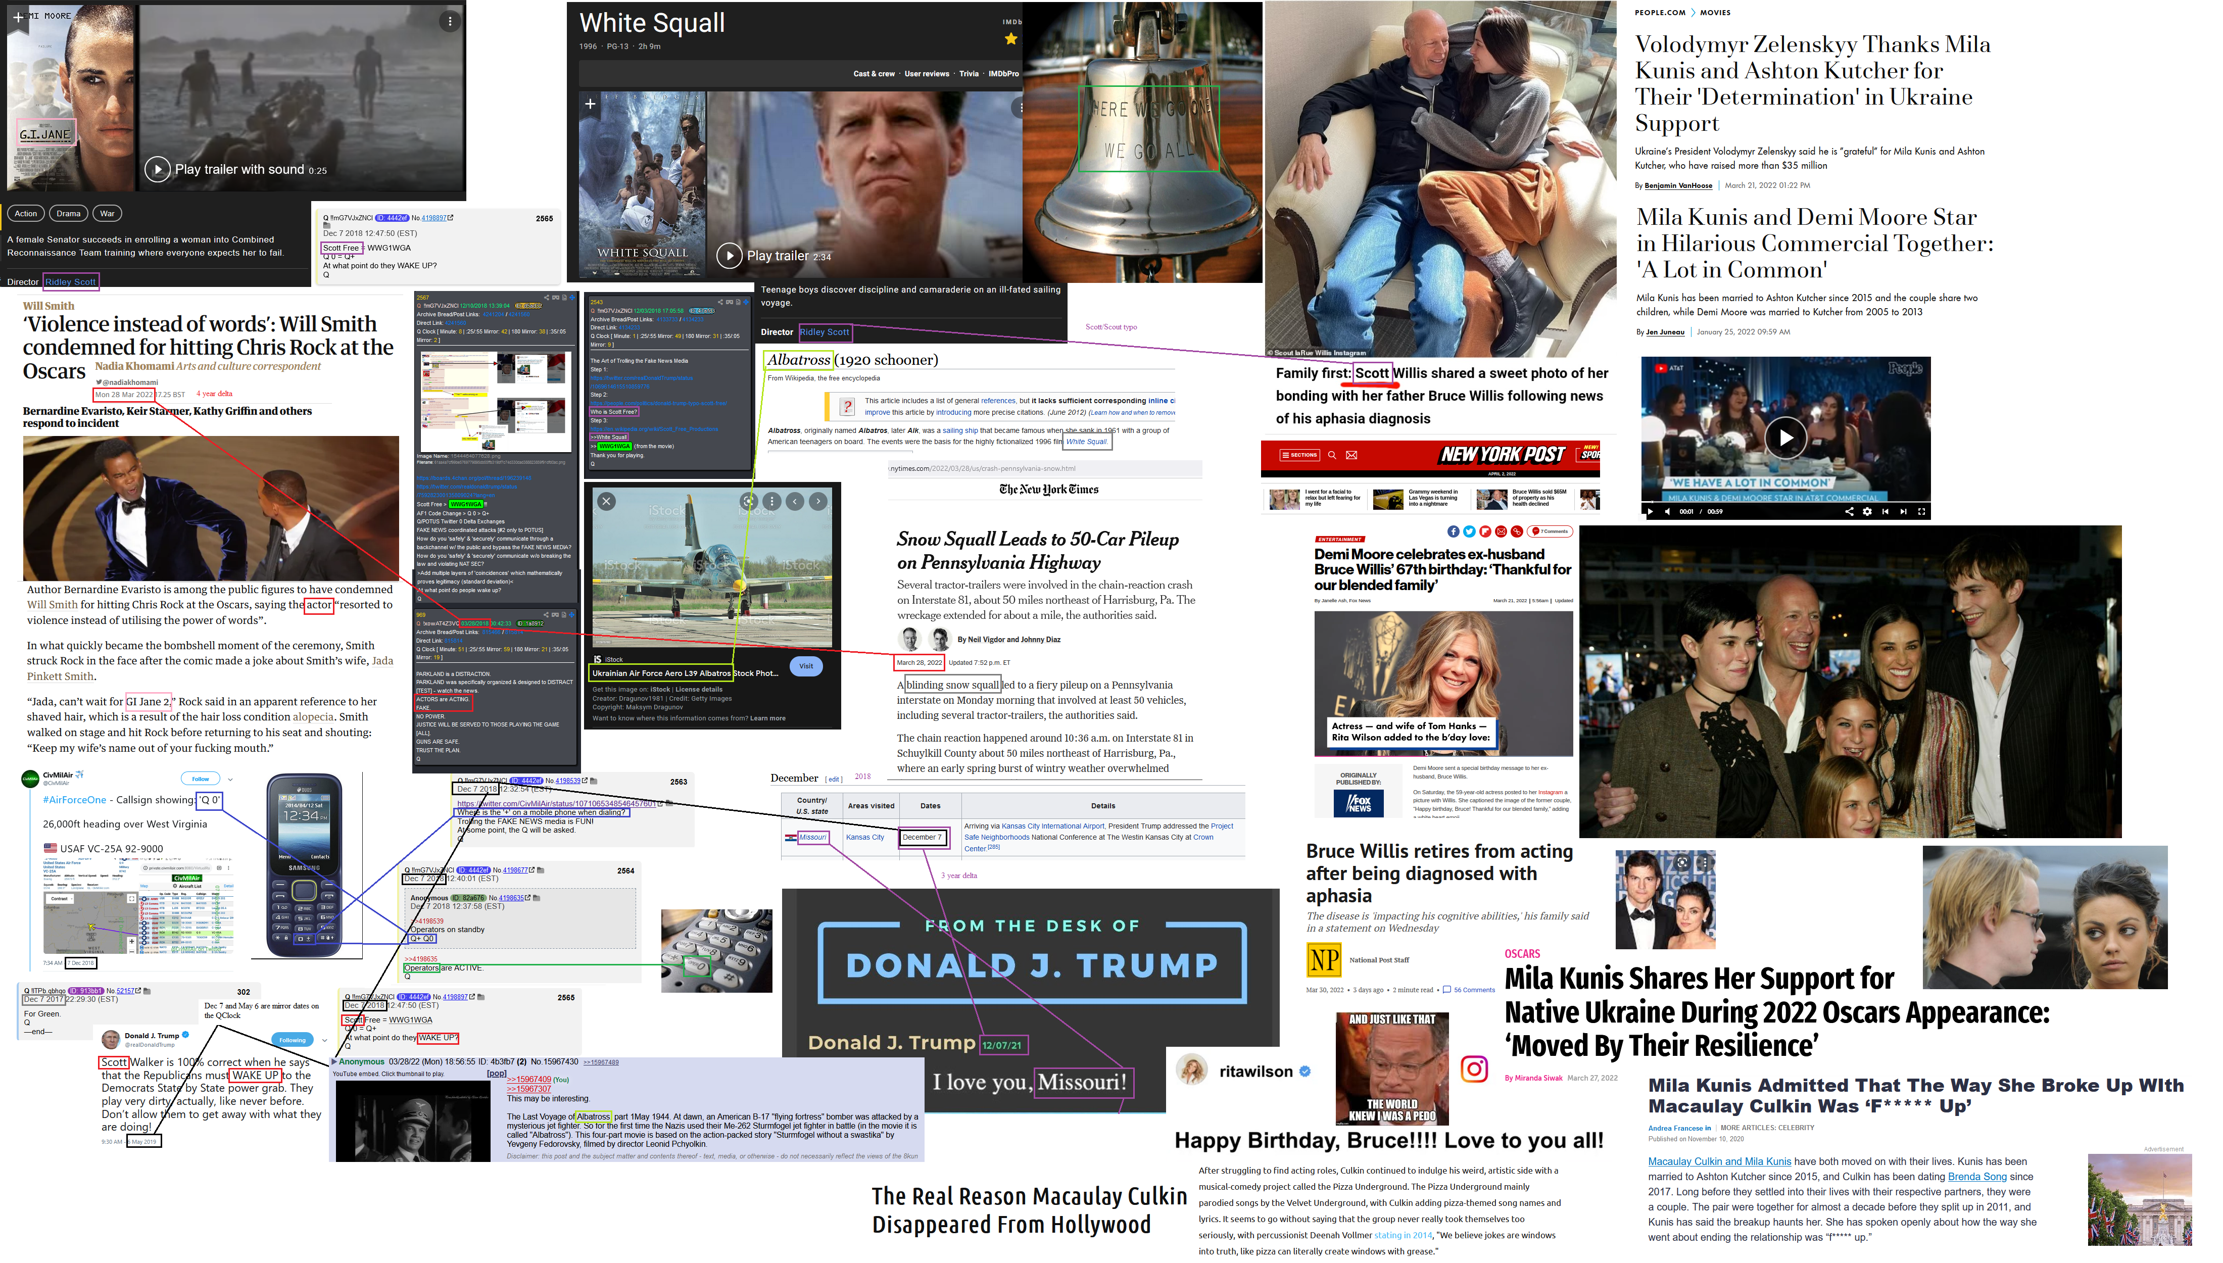This screenshot has height=1263, width=2223.
Task: Open Brenda Song link in Culkin article
Action: 1976,1177
